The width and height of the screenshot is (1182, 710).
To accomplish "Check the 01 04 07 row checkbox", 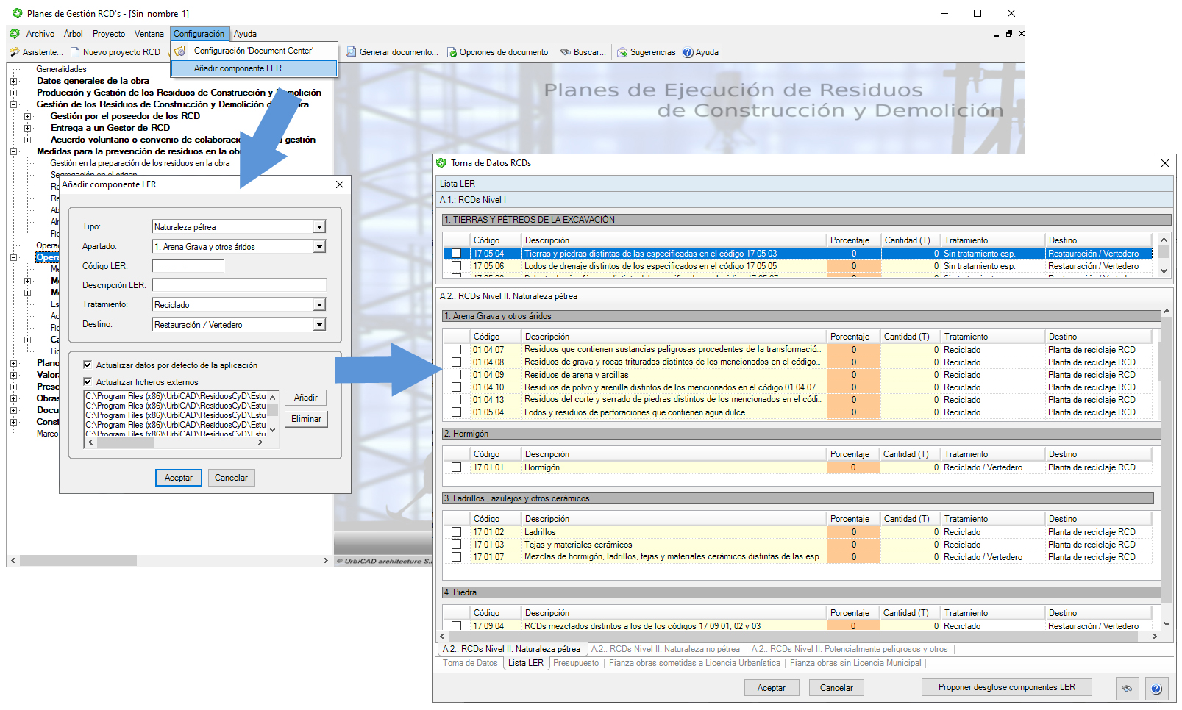I will pyautogui.click(x=457, y=350).
